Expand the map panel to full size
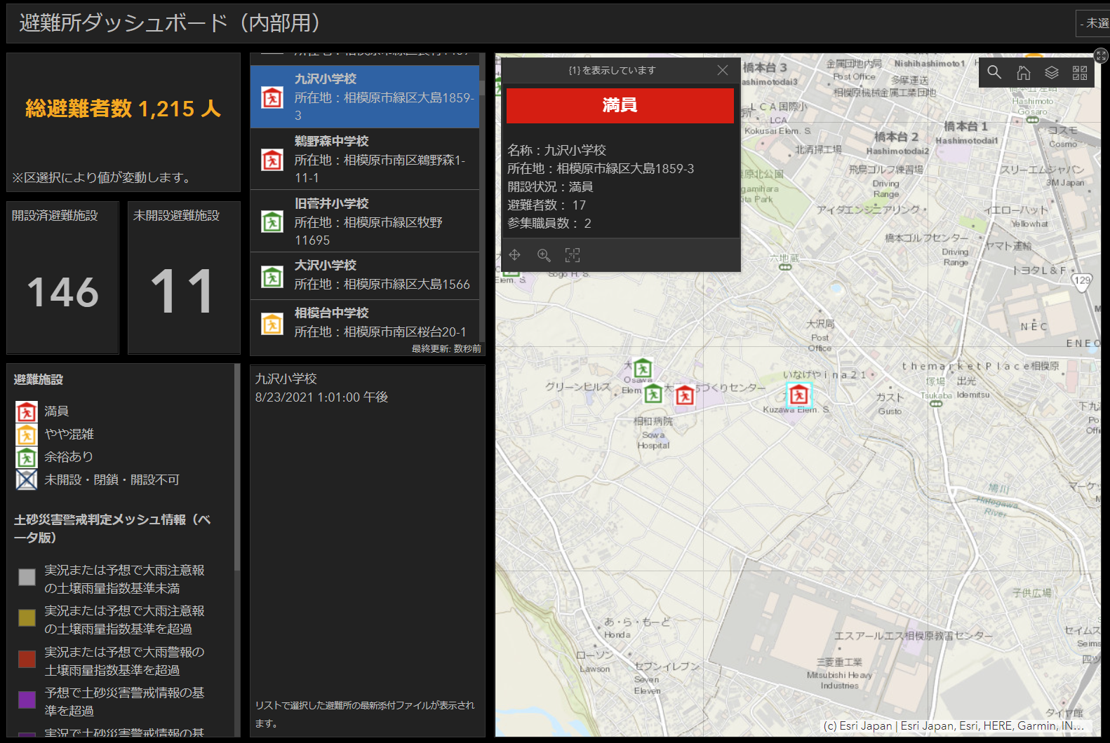This screenshot has width=1110, height=743. click(1101, 55)
